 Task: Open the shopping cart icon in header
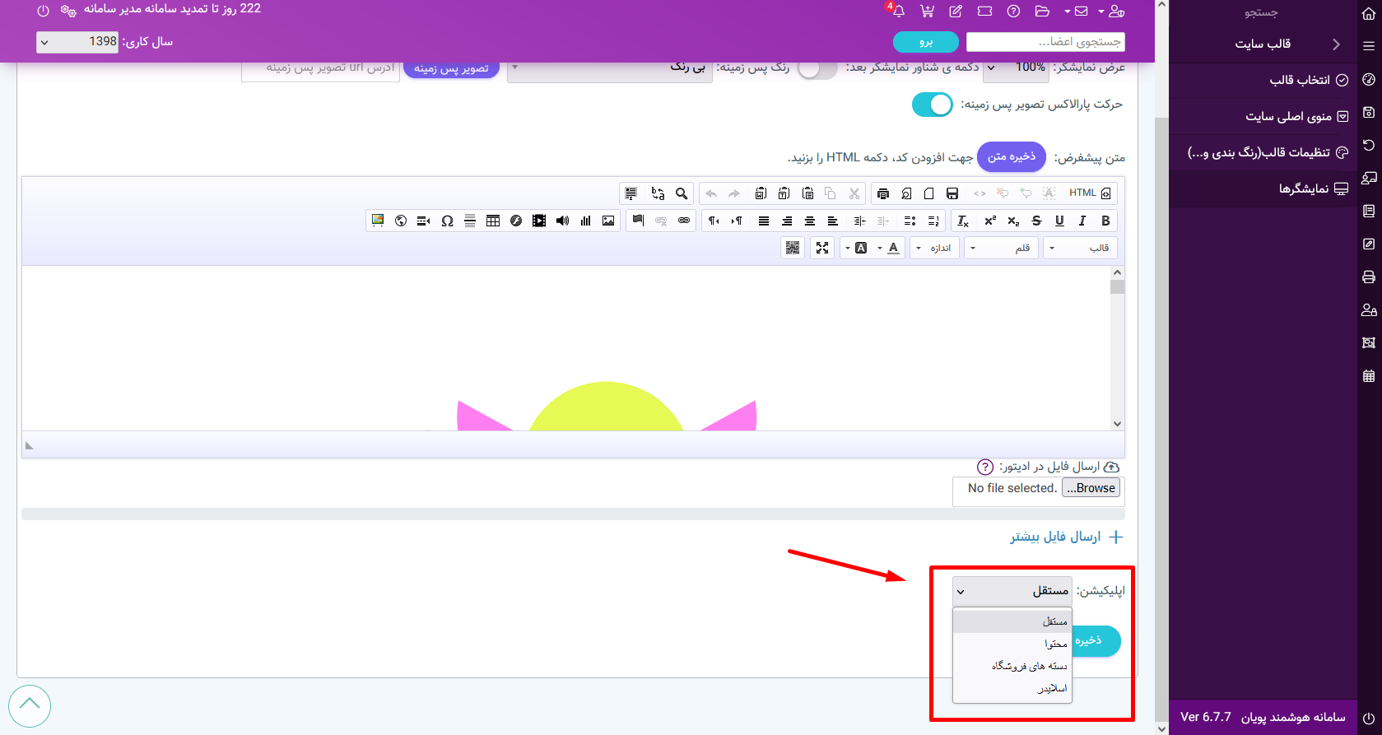[x=927, y=12]
